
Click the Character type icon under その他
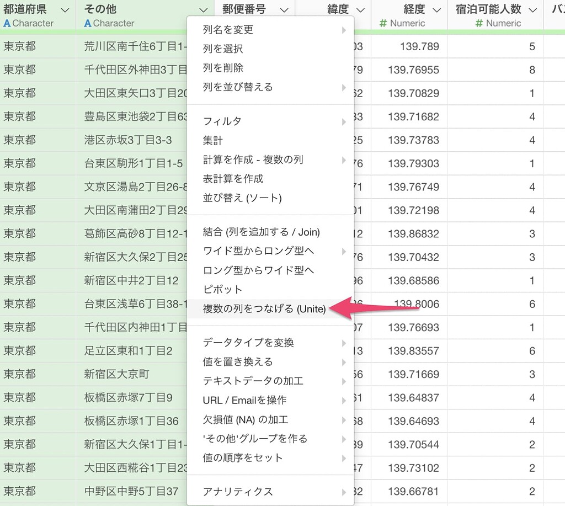(88, 23)
